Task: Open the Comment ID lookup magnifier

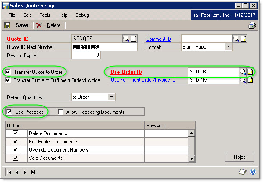Action: (236, 39)
